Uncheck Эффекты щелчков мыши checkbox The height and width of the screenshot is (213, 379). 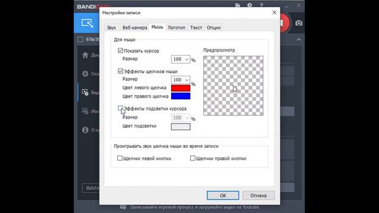(x=120, y=71)
